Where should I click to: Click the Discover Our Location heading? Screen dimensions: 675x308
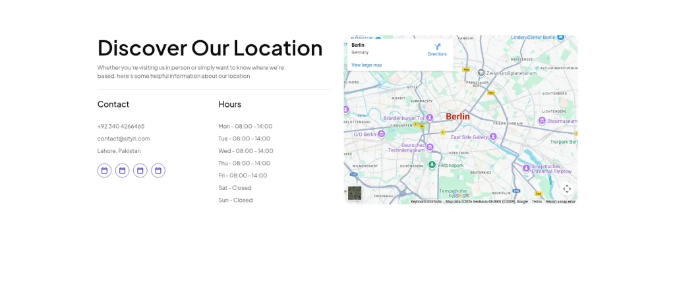(210, 47)
